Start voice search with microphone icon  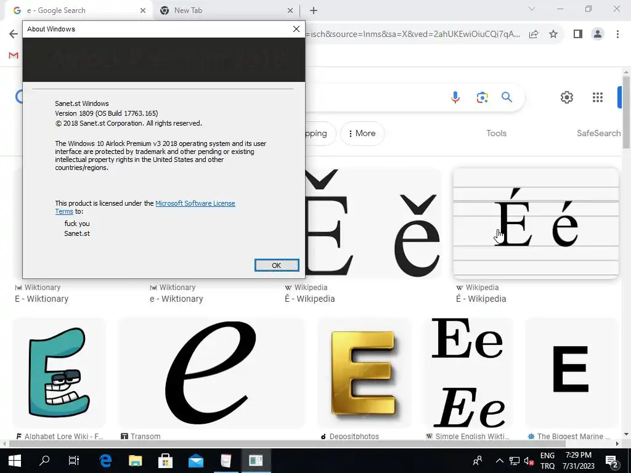455,97
